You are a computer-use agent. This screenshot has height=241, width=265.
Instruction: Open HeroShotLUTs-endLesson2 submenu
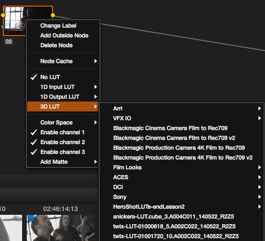[x=181, y=207]
